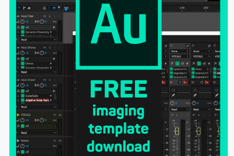
Task: Click the blue playhead marker on the timeline ruler
Action: point(66,9)
